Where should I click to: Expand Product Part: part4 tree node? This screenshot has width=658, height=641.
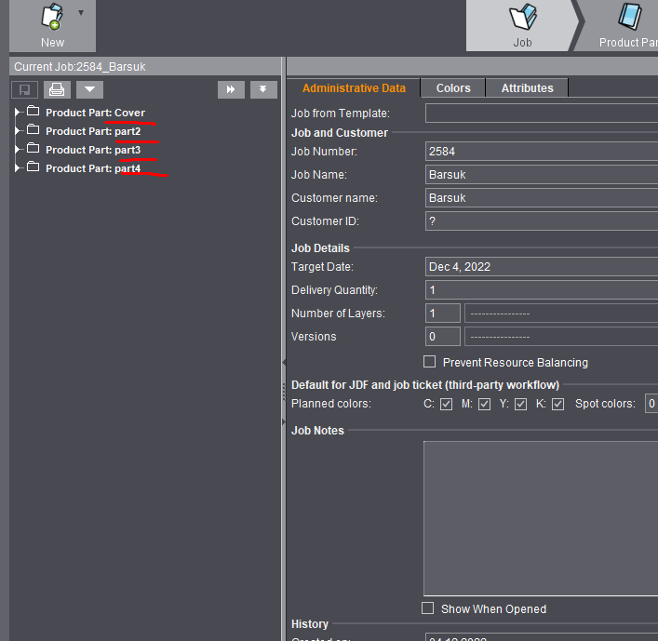pyautogui.click(x=17, y=167)
